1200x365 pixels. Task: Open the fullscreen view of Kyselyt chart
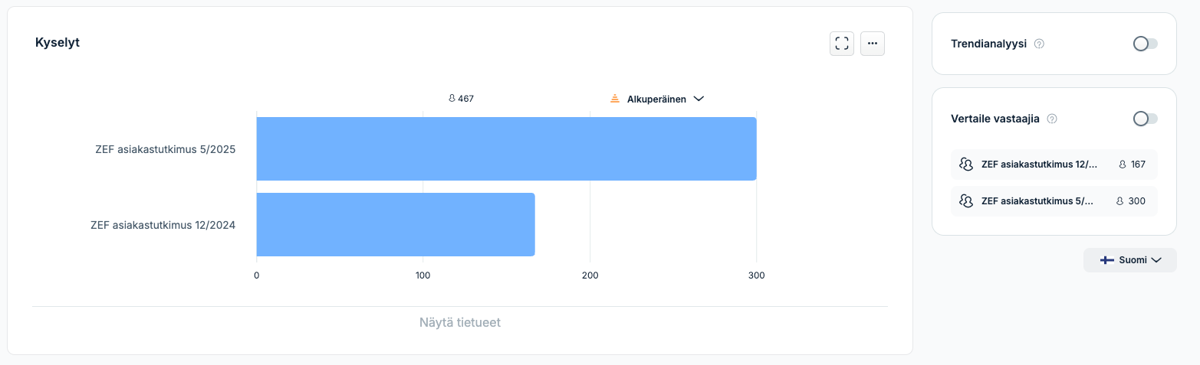tap(842, 44)
